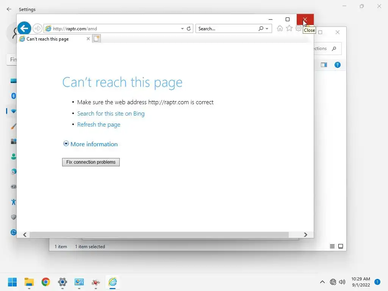
Task: Close the Network Connections window
Action: pyautogui.click(x=338, y=32)
